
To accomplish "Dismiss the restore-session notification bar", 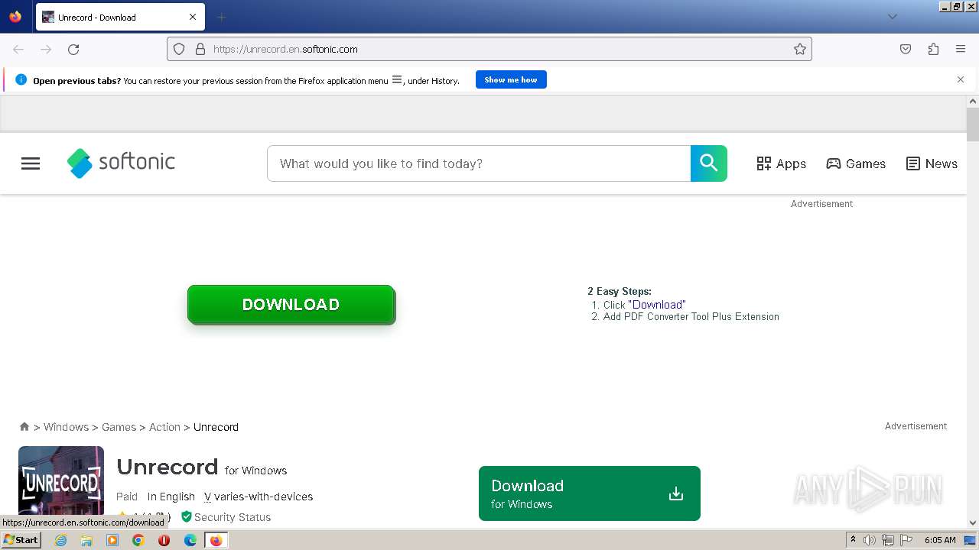I will coord(961,79).
